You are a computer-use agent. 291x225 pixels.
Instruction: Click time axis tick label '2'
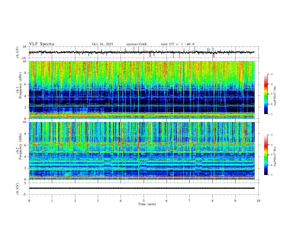coord(75,201)
